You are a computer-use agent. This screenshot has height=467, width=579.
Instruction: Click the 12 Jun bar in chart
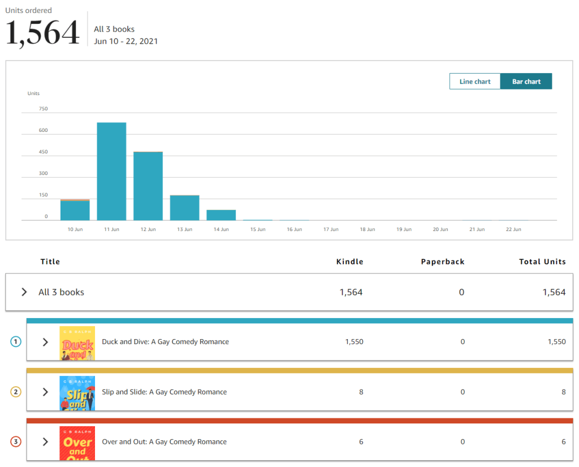148,186
